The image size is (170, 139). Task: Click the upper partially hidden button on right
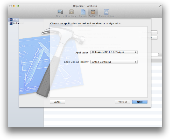click(154, 33)
